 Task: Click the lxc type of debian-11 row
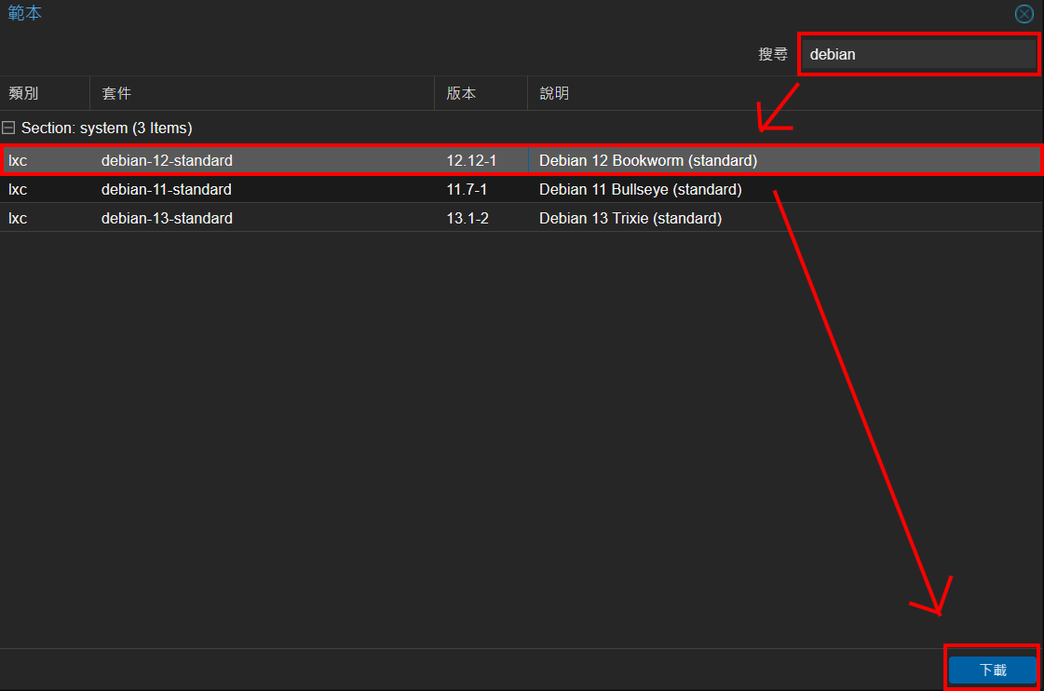click(18, 189)
